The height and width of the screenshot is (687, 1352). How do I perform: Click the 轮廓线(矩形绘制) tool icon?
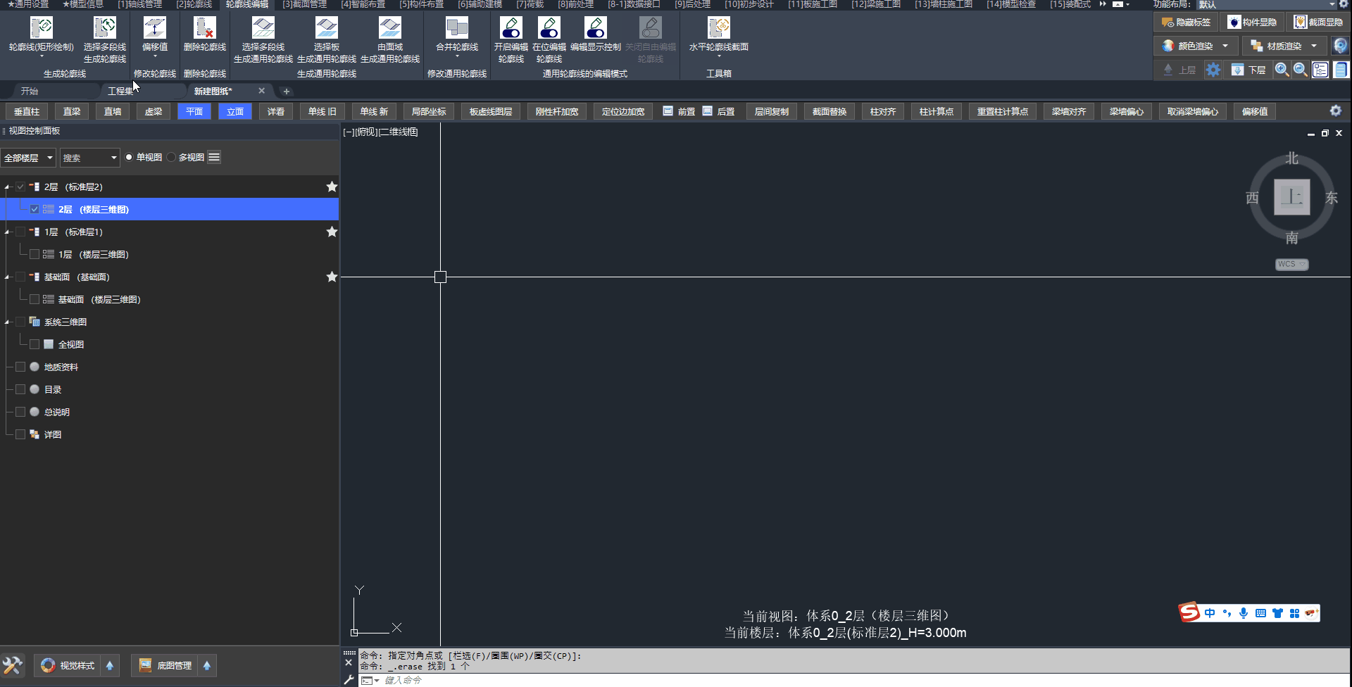[41, 28]
